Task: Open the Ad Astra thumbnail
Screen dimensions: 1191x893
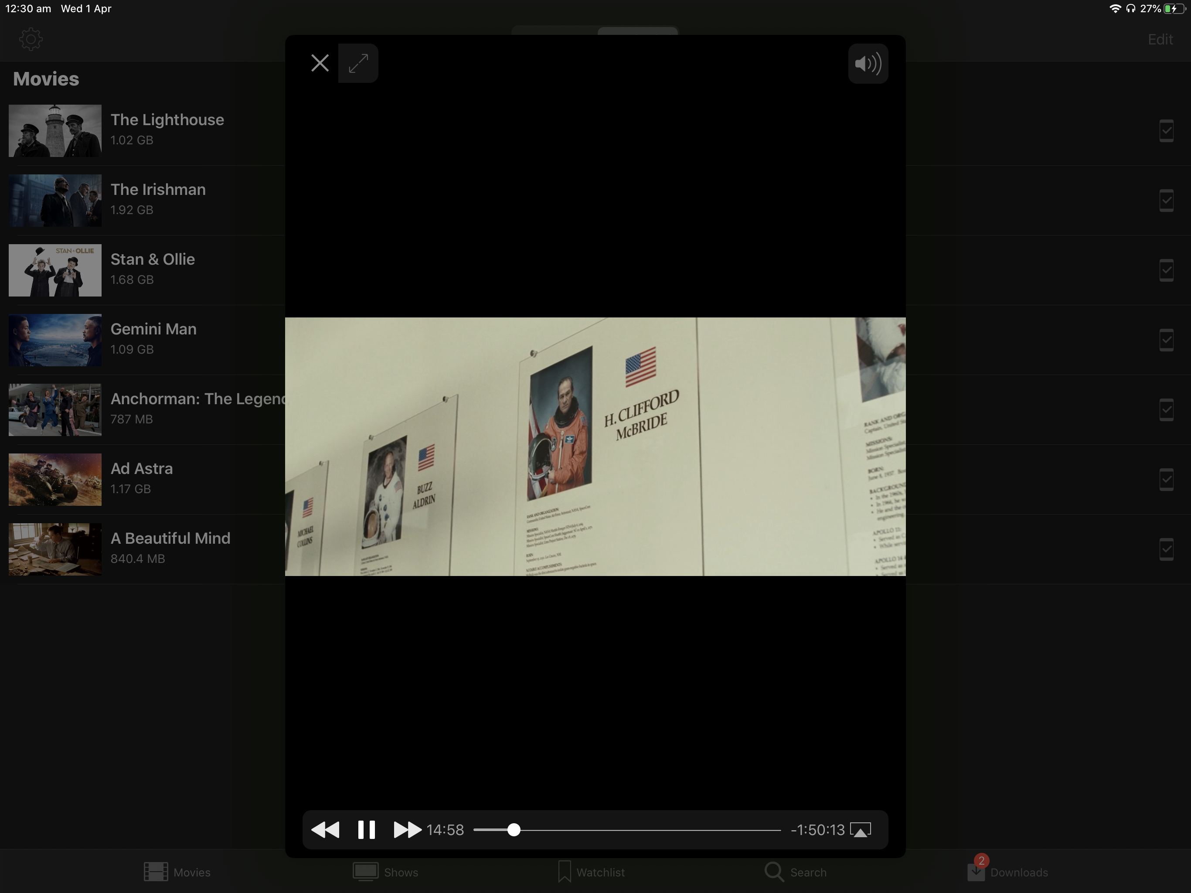Action: click(55, 479)
